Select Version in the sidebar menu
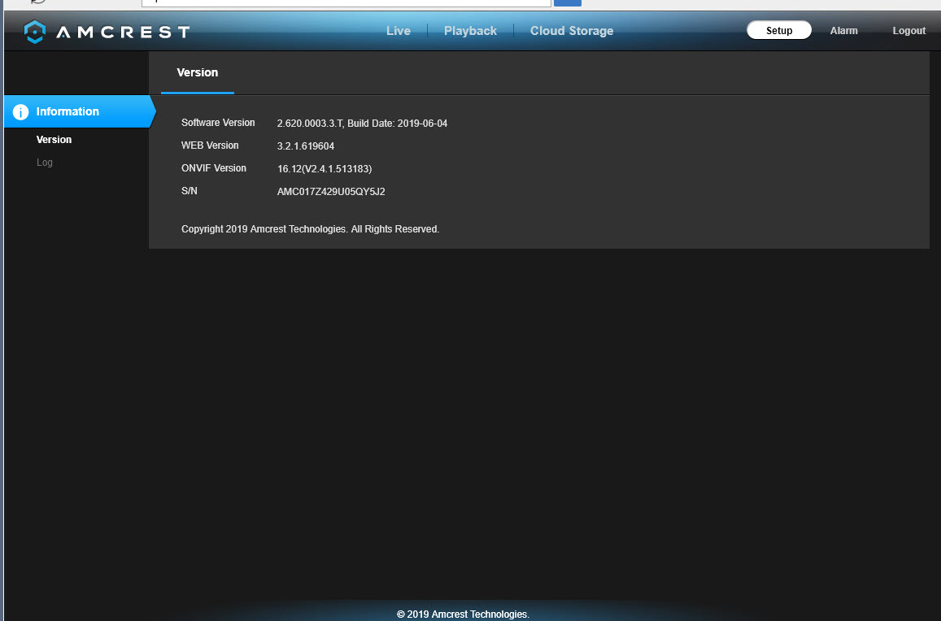The image size is (941, 621). tap(54, 140)
